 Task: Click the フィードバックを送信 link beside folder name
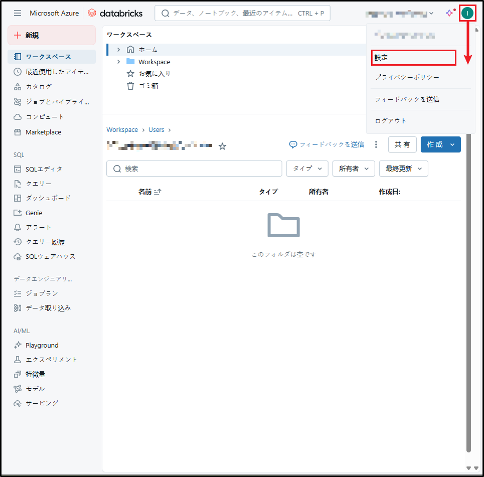click(x=327, y=144)
